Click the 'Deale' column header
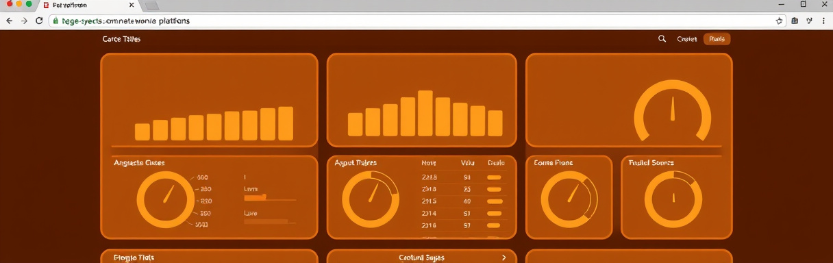This screenshot has height=263, width=833. tap(496, 163)
